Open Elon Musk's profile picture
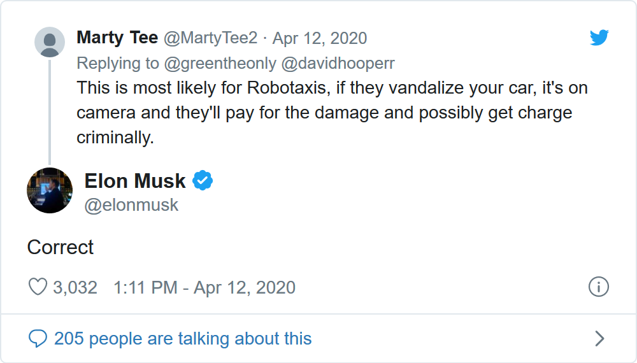Image resolution: width=637 pixels, height=363 pixels. 49,190
